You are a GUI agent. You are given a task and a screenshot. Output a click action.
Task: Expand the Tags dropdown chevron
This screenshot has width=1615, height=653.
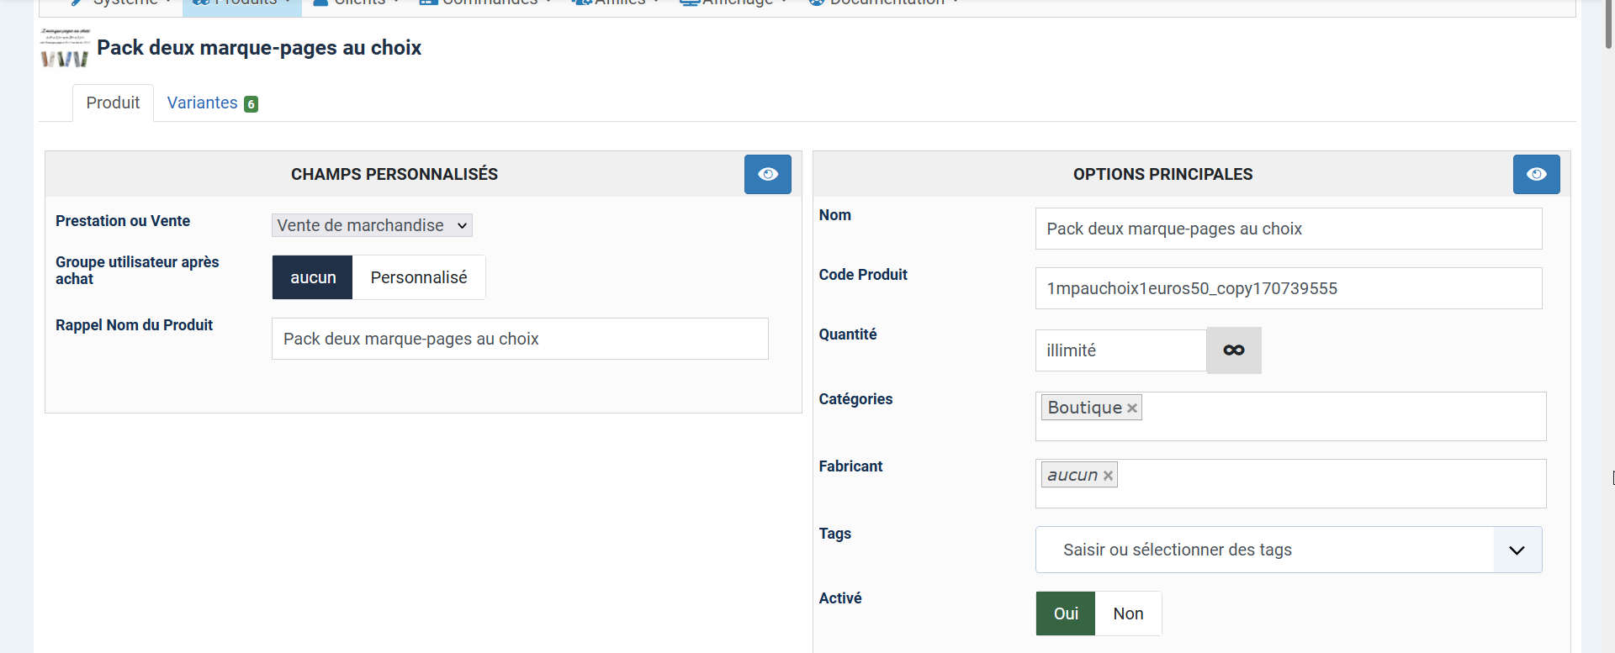[x=1517, y=550]
